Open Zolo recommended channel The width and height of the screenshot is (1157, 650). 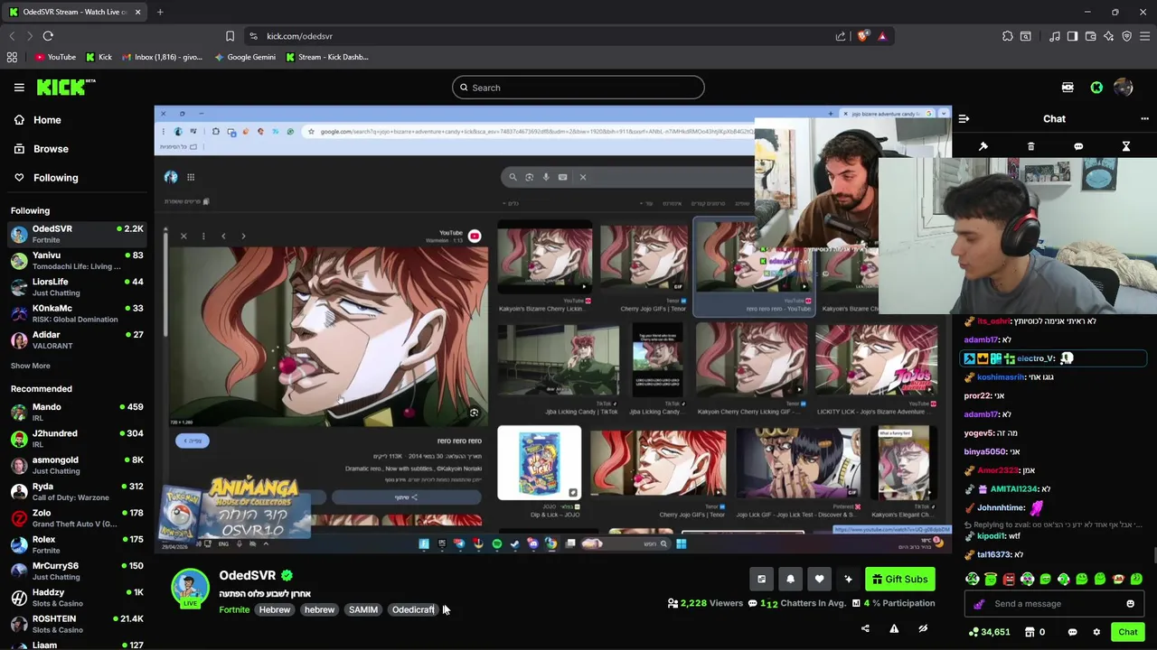(77, 518)
